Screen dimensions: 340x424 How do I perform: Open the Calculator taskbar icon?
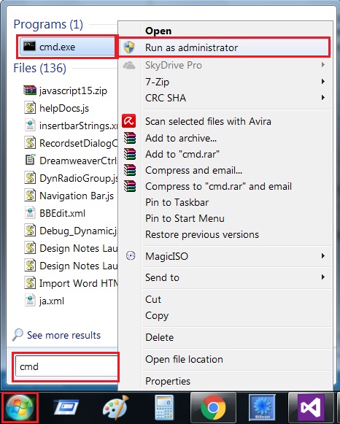point(164,407)
